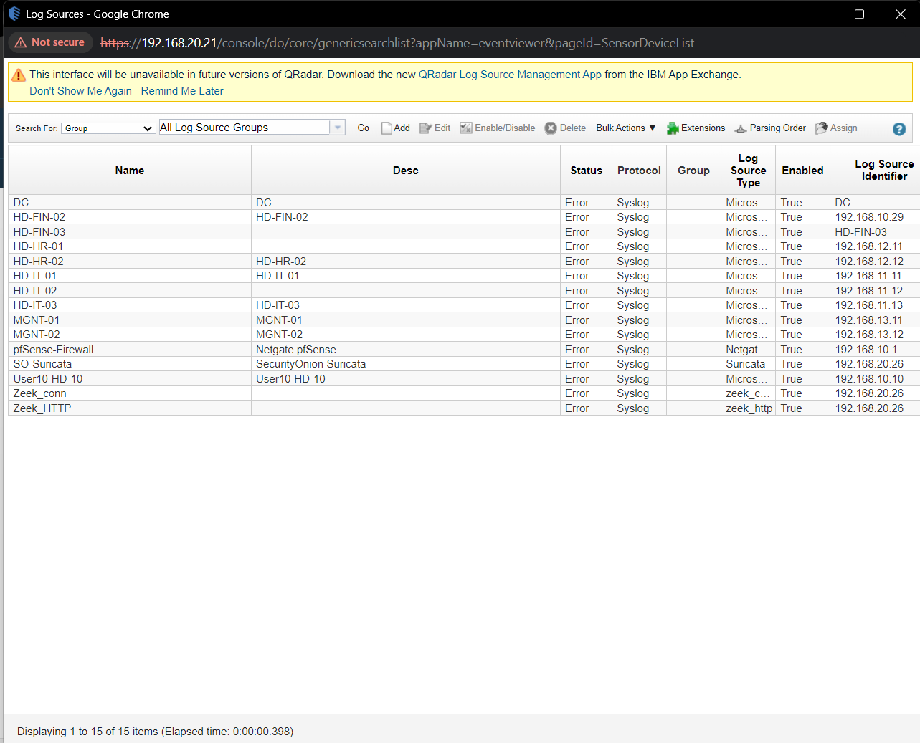Click Don't Show Me Again link
This screenshot has height=743, width=920.
tap(80, 91)
